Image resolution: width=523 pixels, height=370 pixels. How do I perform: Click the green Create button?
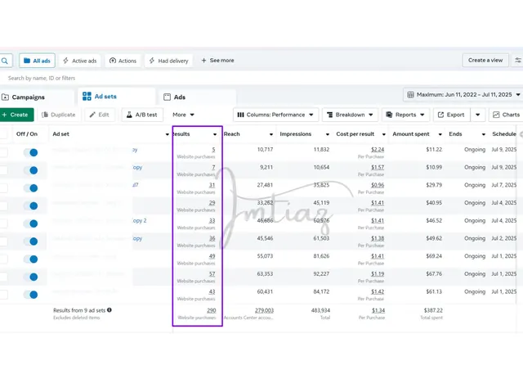click(x=16, y=115)
